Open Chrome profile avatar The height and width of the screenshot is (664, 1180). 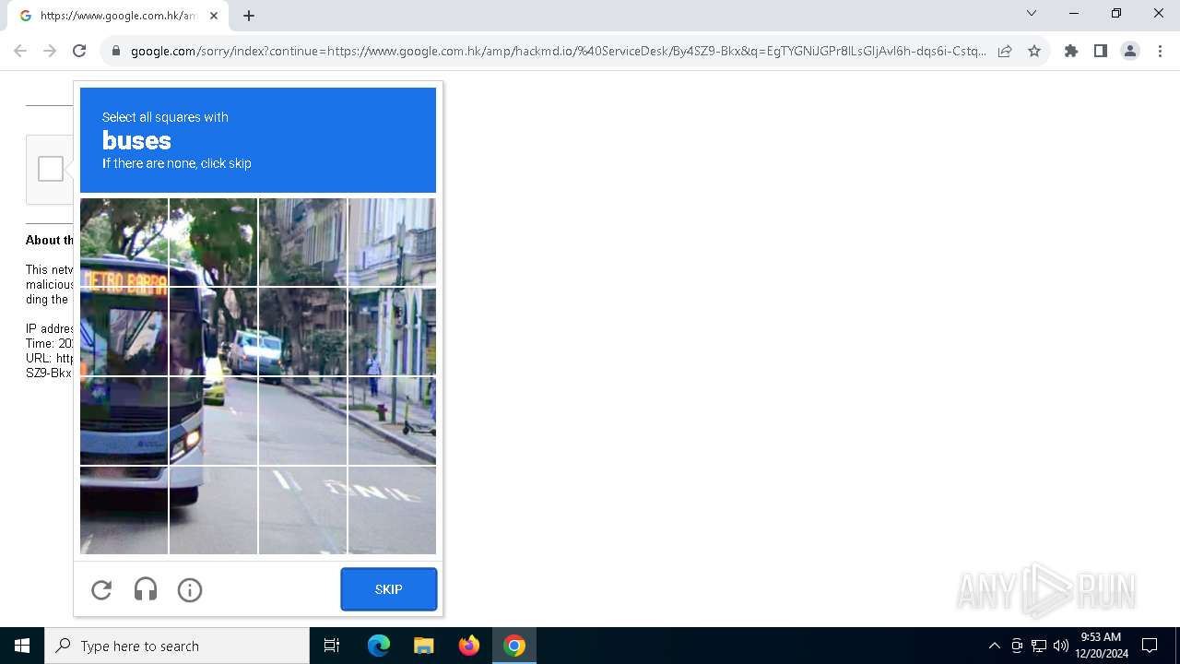coord(1130,51)
